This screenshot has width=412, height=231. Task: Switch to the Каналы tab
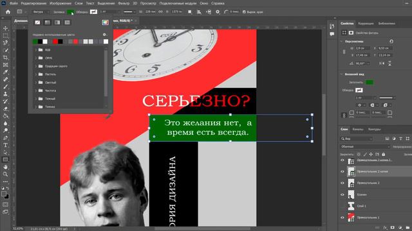coord(358,129)
